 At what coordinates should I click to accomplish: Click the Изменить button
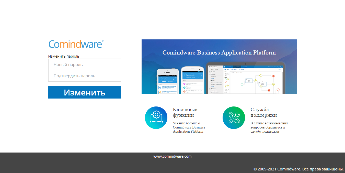(85, 92)
